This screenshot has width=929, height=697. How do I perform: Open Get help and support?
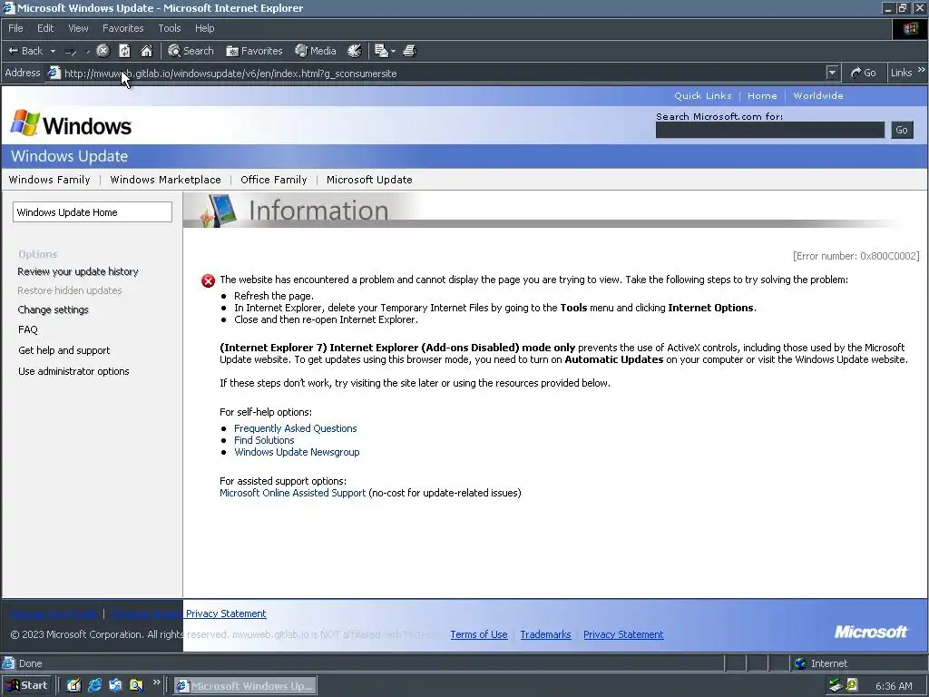click(64, 350)
